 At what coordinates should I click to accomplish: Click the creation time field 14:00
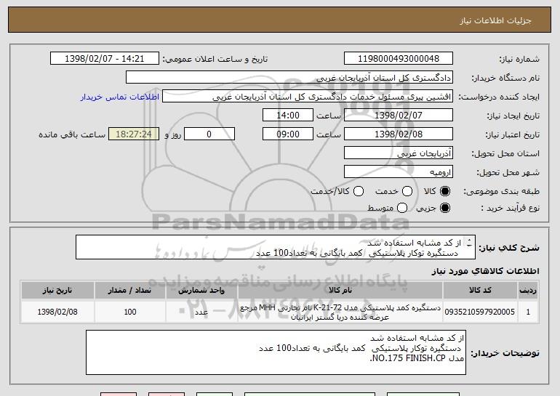pos(288,116)
